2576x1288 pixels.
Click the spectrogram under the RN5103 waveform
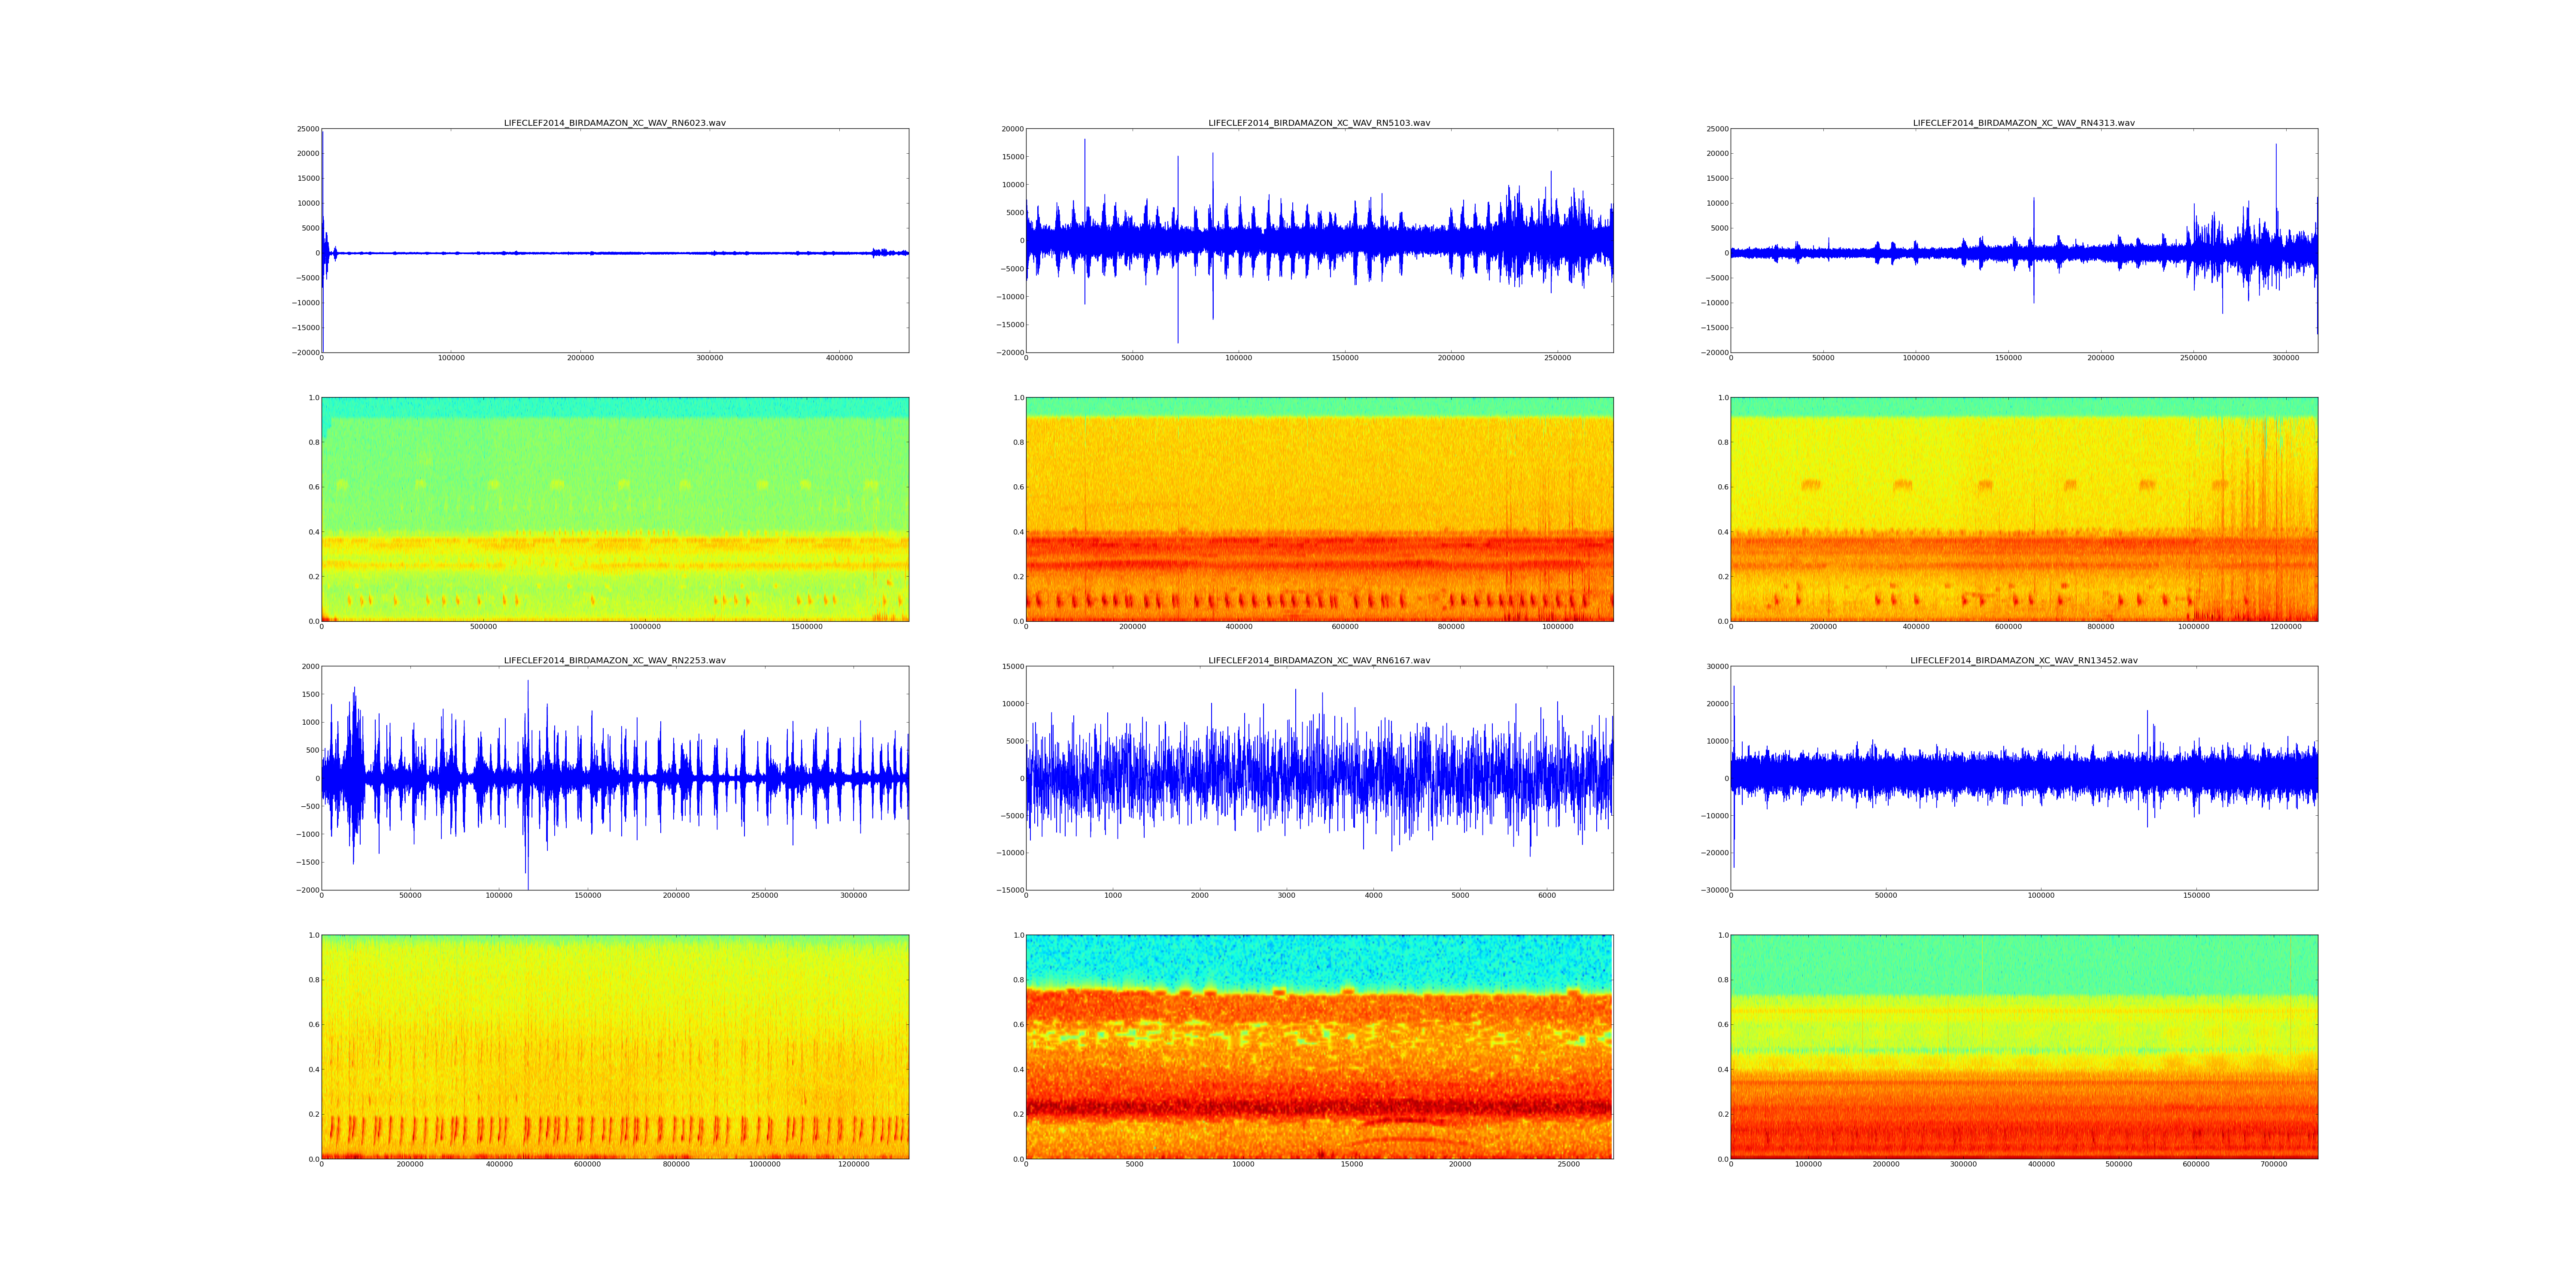(1319, 509)
